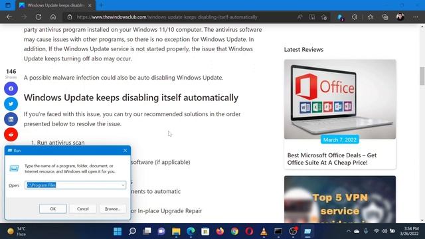Screen dimensions: 425x239
Task: Open Favorites list icon
Action: [371, 17]
